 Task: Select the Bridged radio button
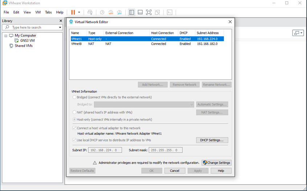click(74, 97)
